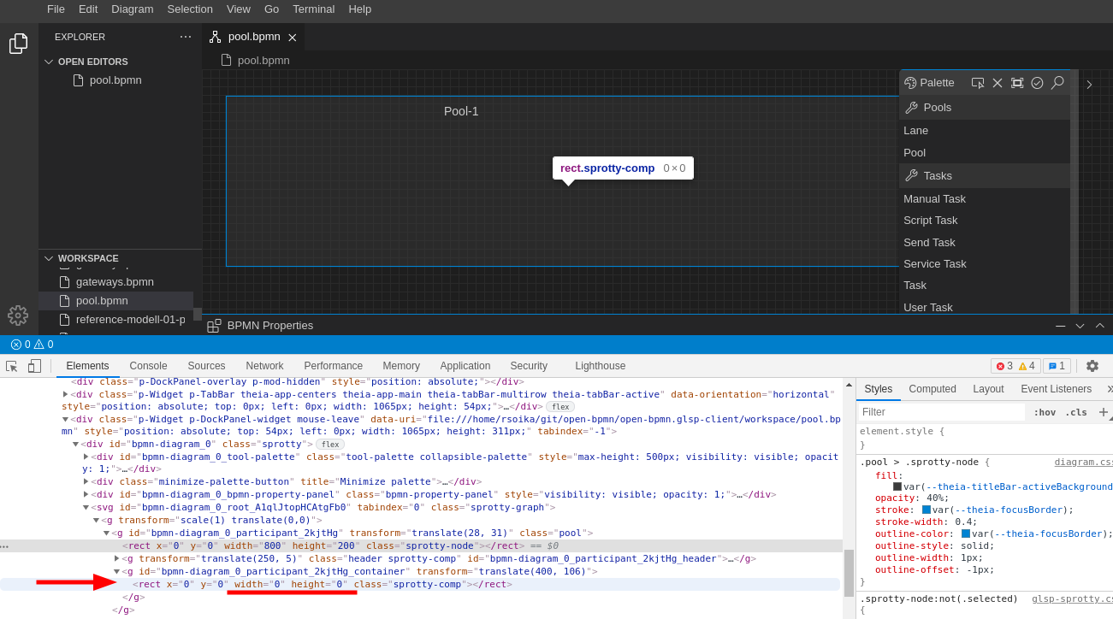1113x619 pixels.
Task: Activate the marquee tool in Palette
Action: (x=1017, y=83)
